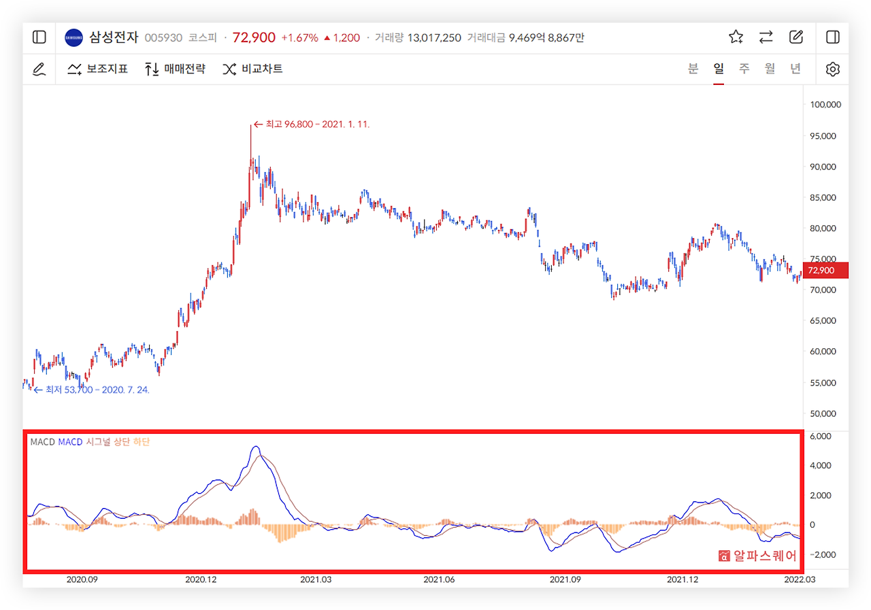
Task: Open the edit memo icon
Action: [x=796, y=37]
